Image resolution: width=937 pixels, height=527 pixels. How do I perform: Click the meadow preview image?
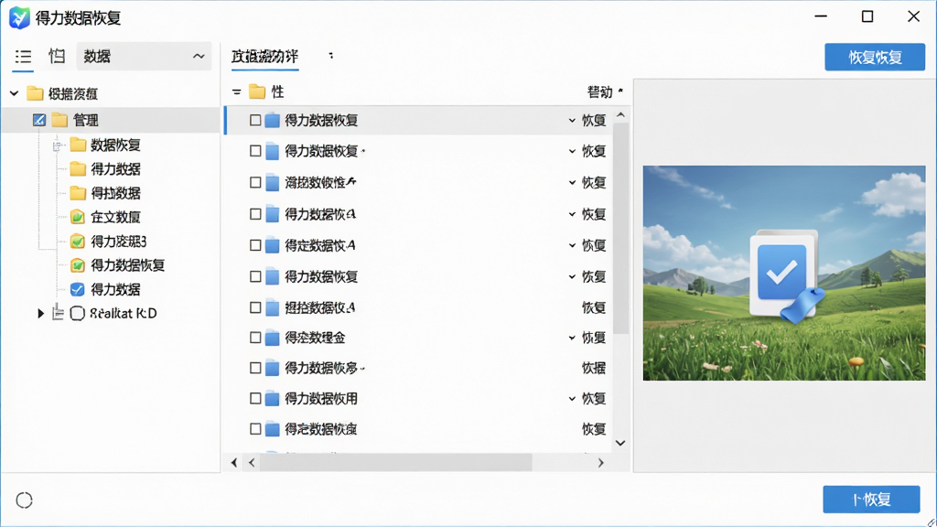click(784, 273)
